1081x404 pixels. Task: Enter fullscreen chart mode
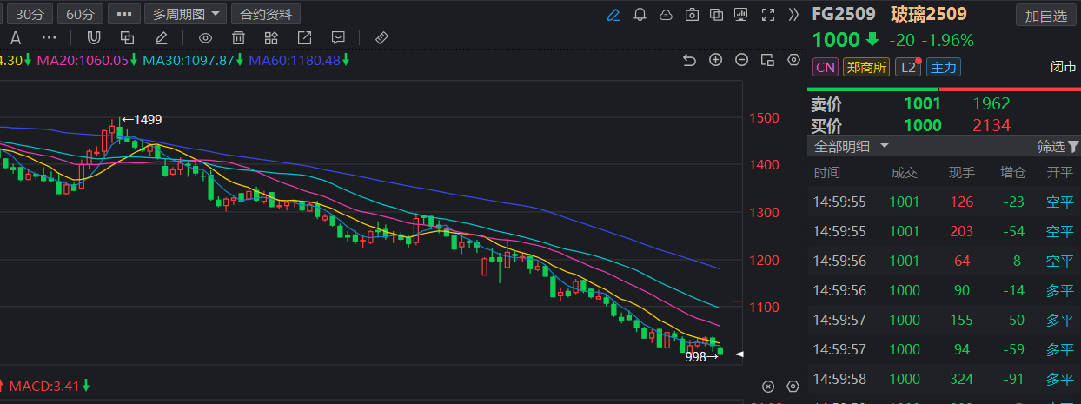pyautogui.click(x=767, y=15)
